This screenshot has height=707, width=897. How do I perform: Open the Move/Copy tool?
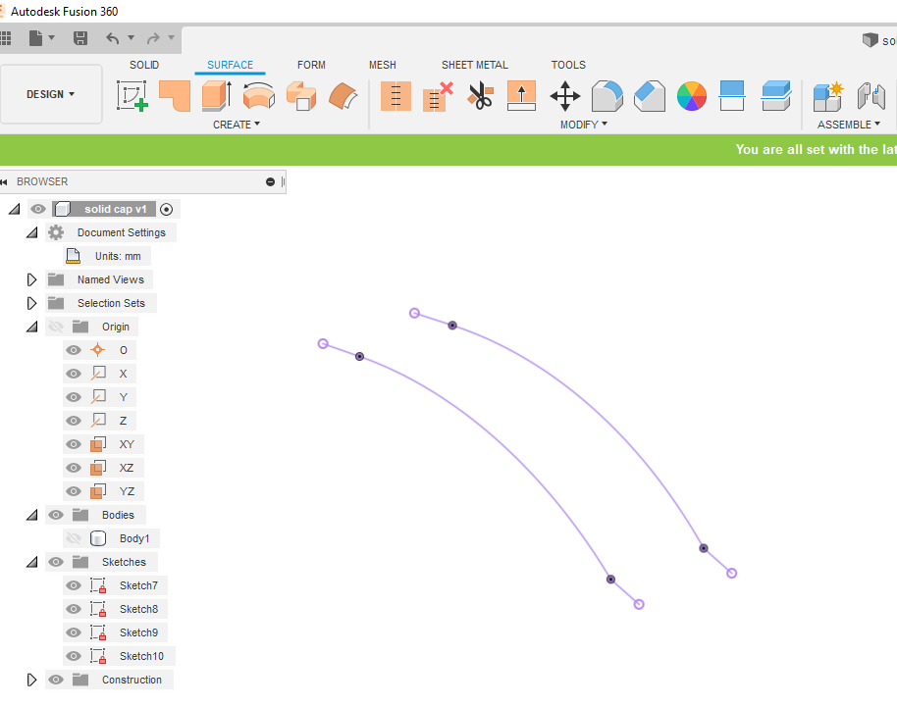(x=563, y=96)
